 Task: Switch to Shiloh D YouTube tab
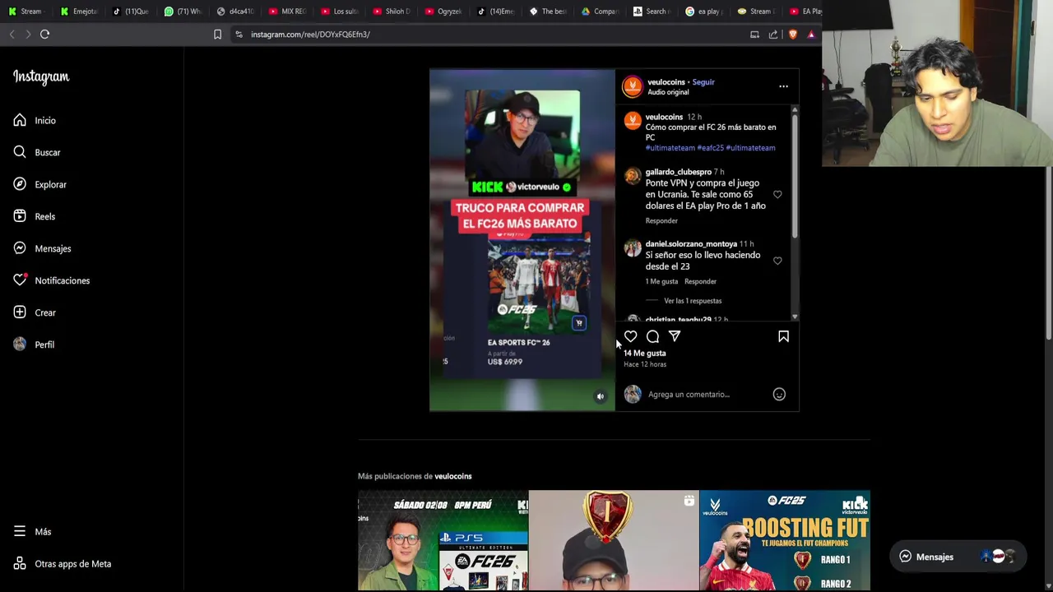pyautogui.click(x=392, y=12)
